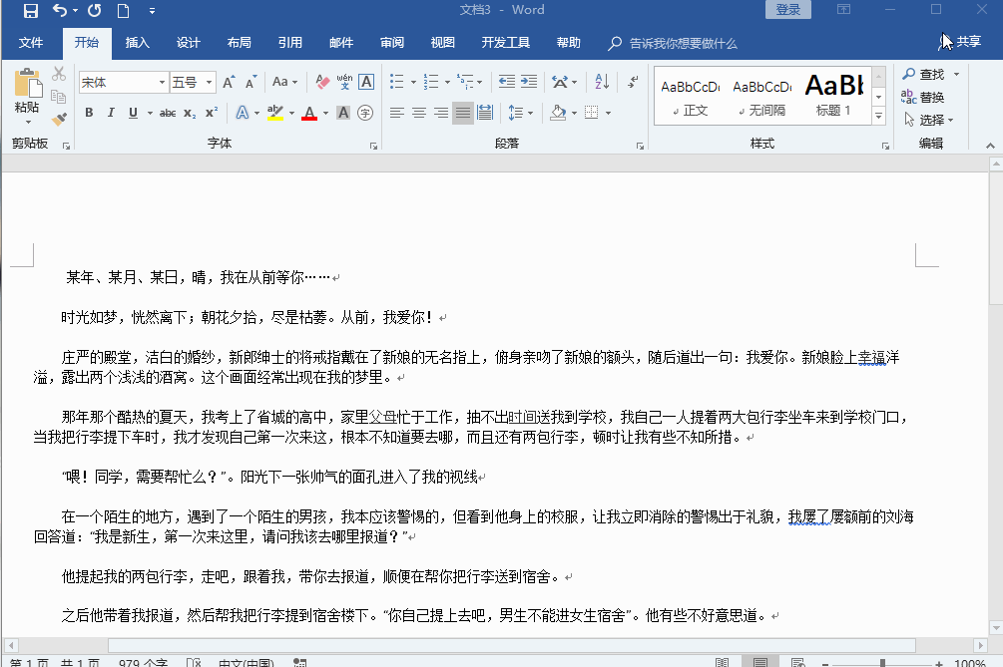
Task: Click the Phonetic Guide wén icon
Action: pos(344,82)
